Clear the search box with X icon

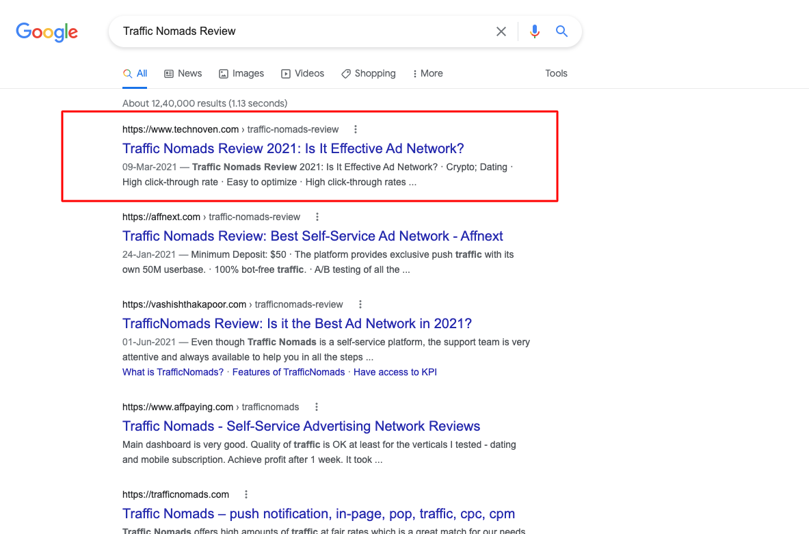501,31
